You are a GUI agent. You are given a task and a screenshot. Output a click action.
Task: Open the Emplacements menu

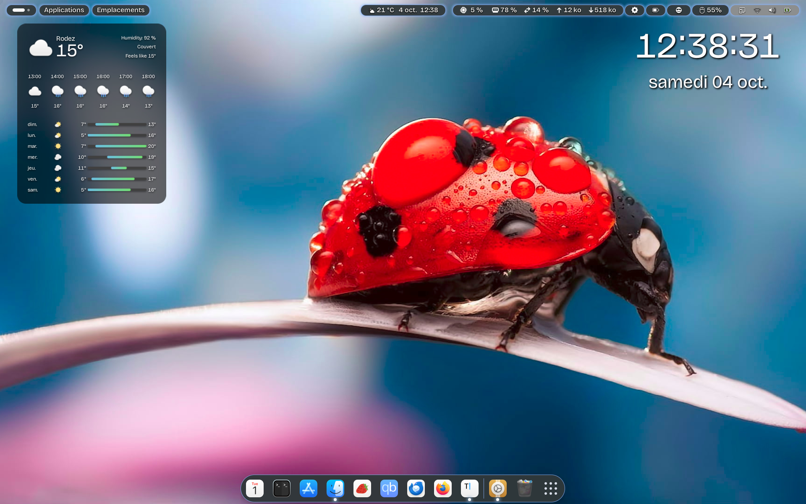point(120,10)
